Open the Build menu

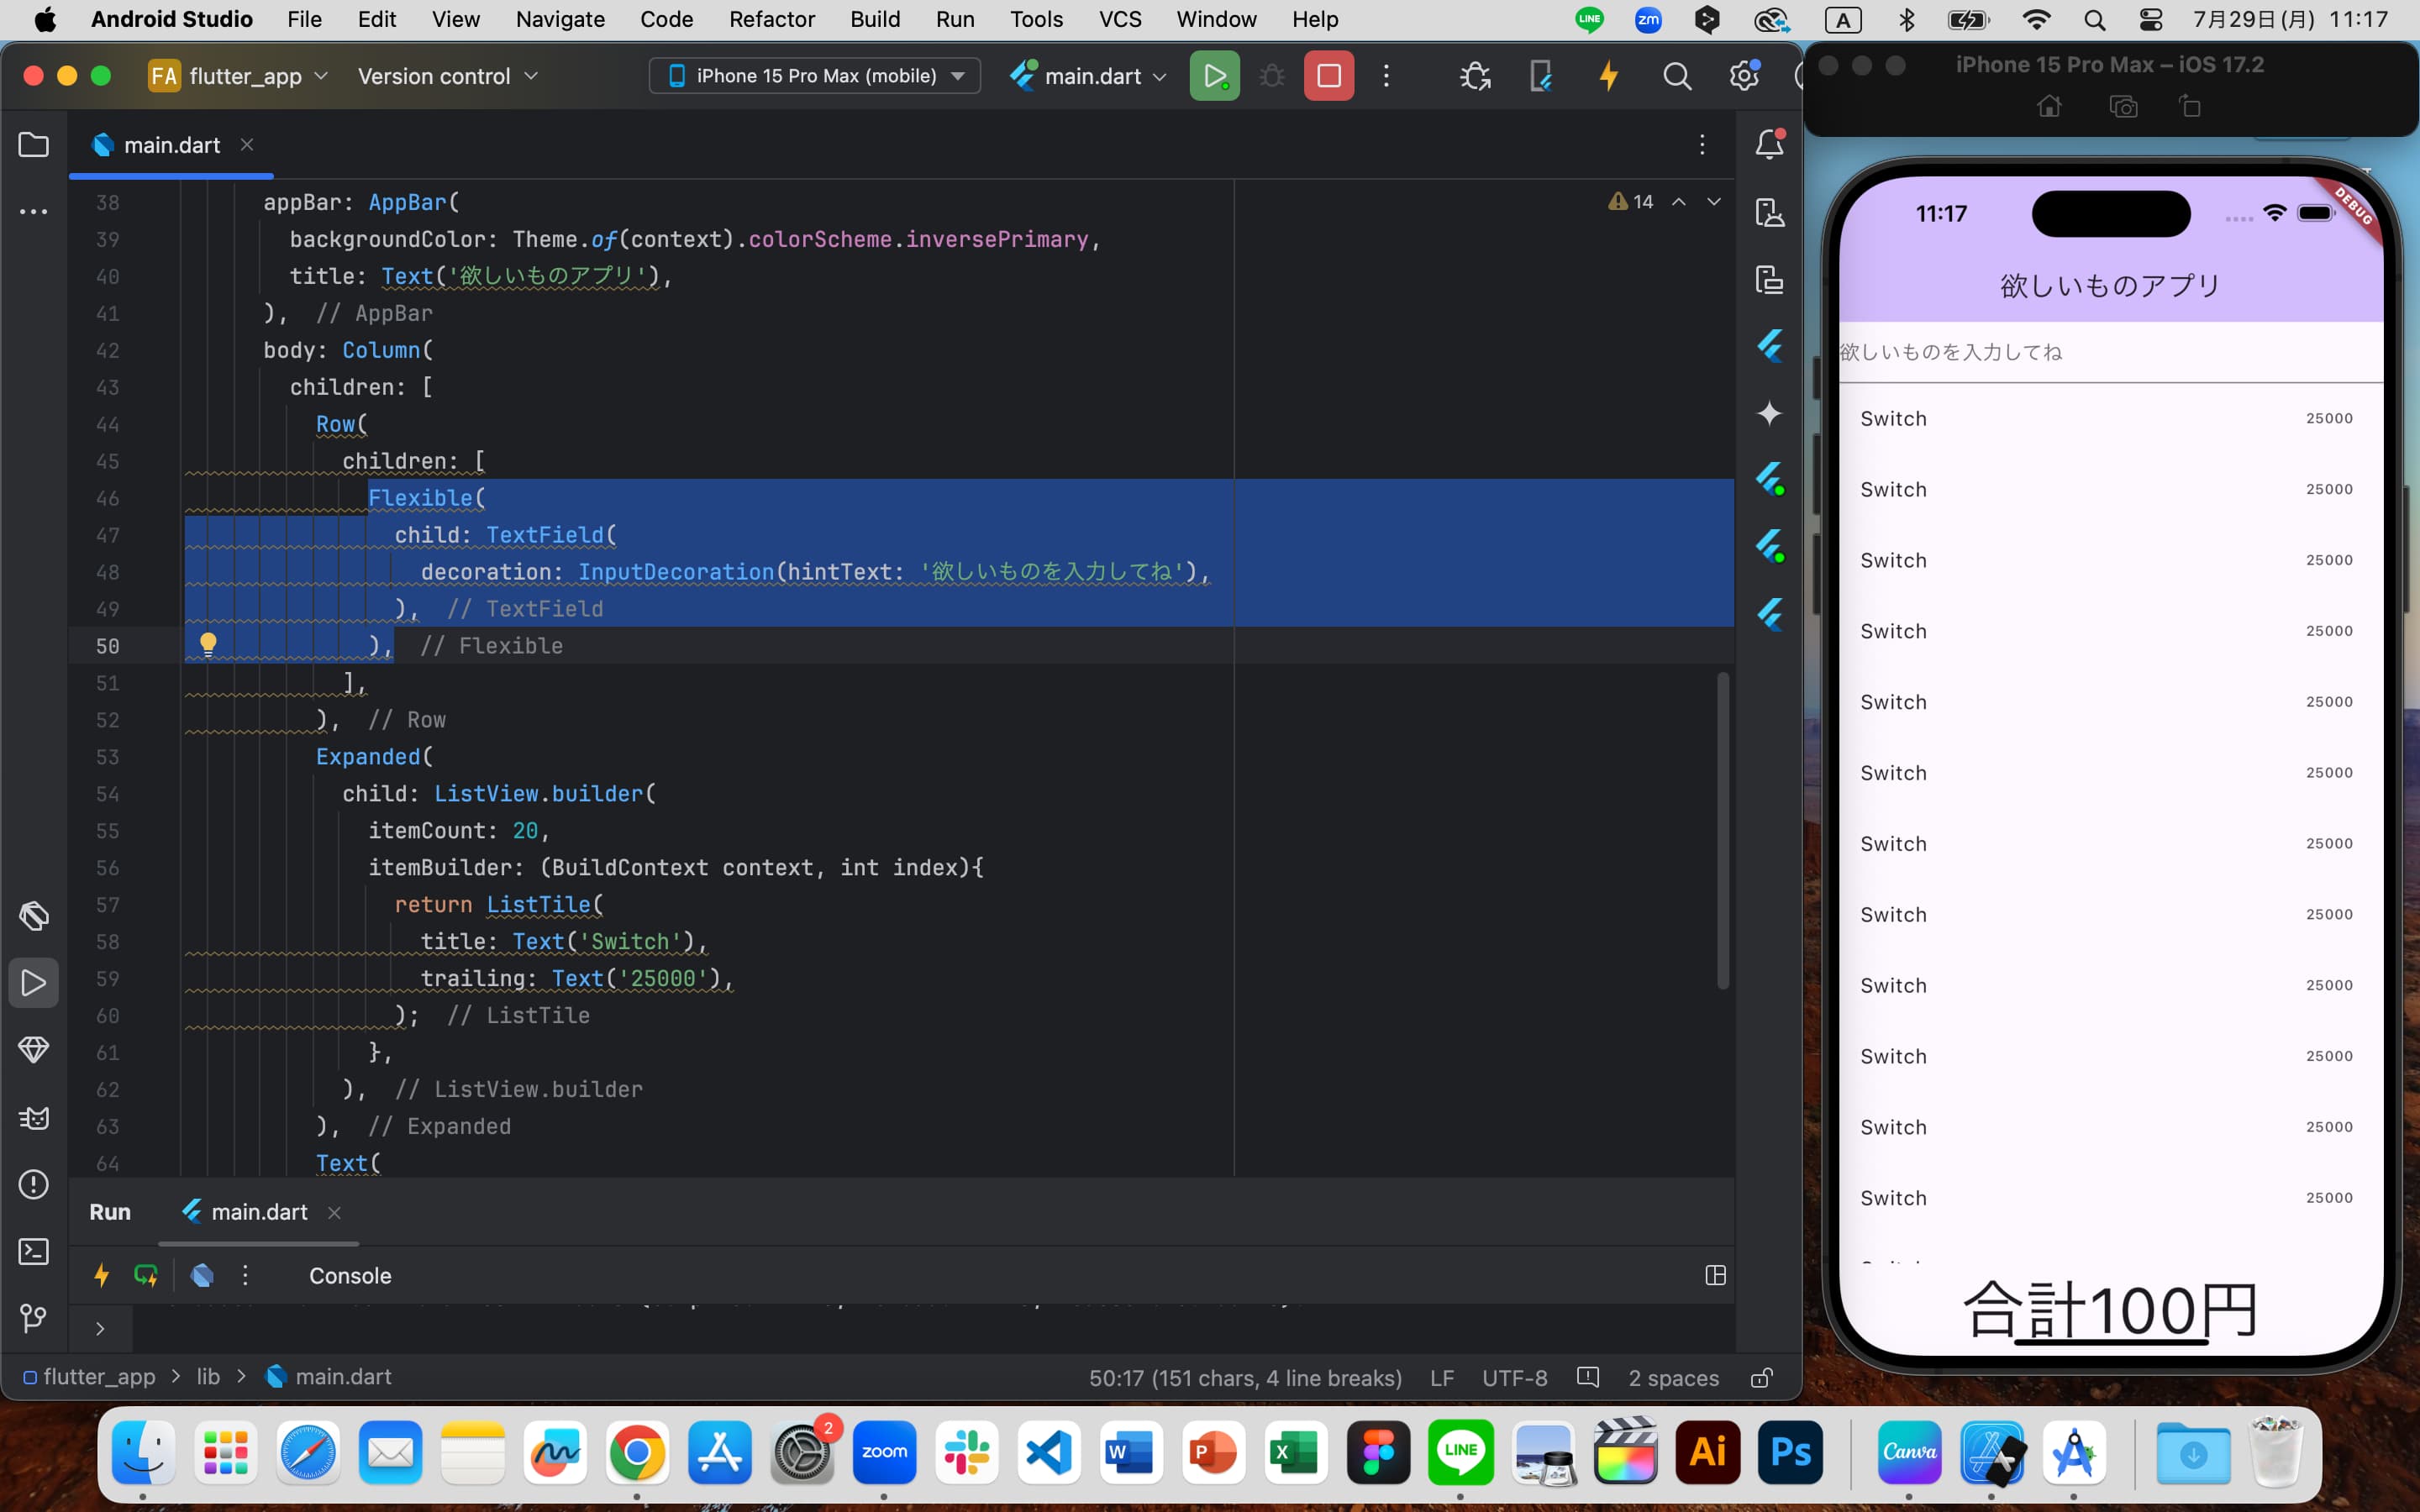pyautogui.click(x=875, y=19)
